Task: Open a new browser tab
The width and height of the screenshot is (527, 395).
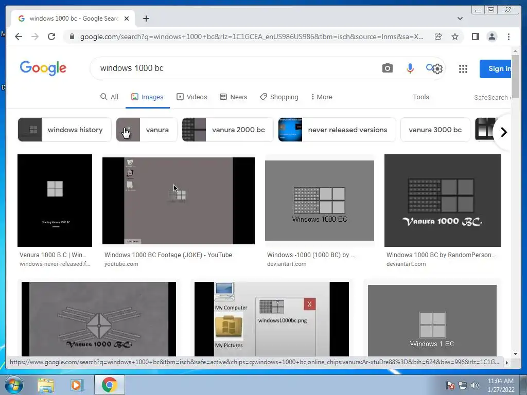Action: click(x=146, y=19)
